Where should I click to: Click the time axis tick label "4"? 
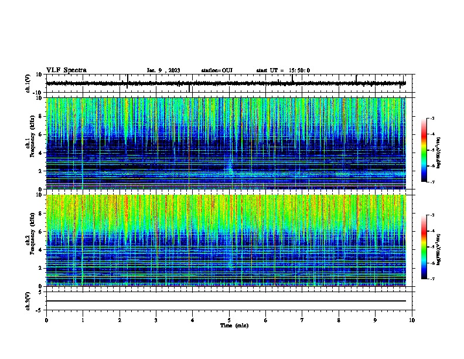pos(193,320)
